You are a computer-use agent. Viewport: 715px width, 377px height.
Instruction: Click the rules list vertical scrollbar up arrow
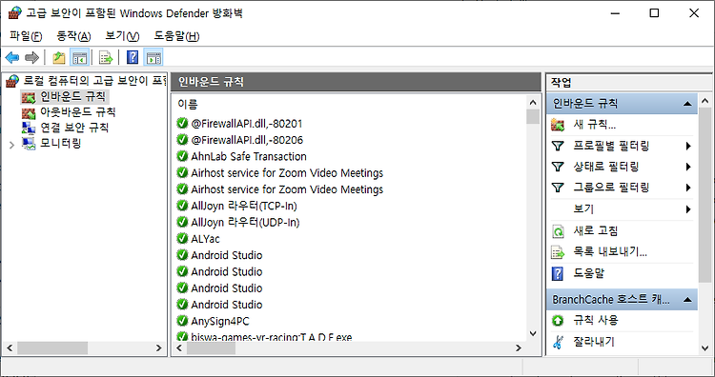(533, 102)
